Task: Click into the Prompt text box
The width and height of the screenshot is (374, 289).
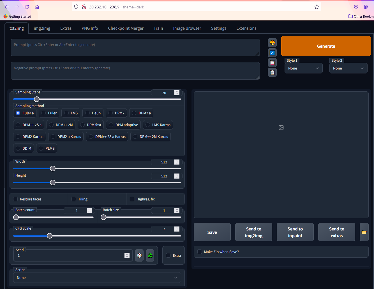Action: tap(135, 47)
